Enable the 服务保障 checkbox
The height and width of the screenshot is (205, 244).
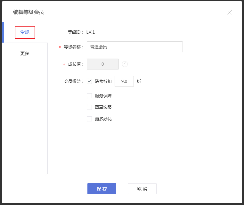click(89, 96)
